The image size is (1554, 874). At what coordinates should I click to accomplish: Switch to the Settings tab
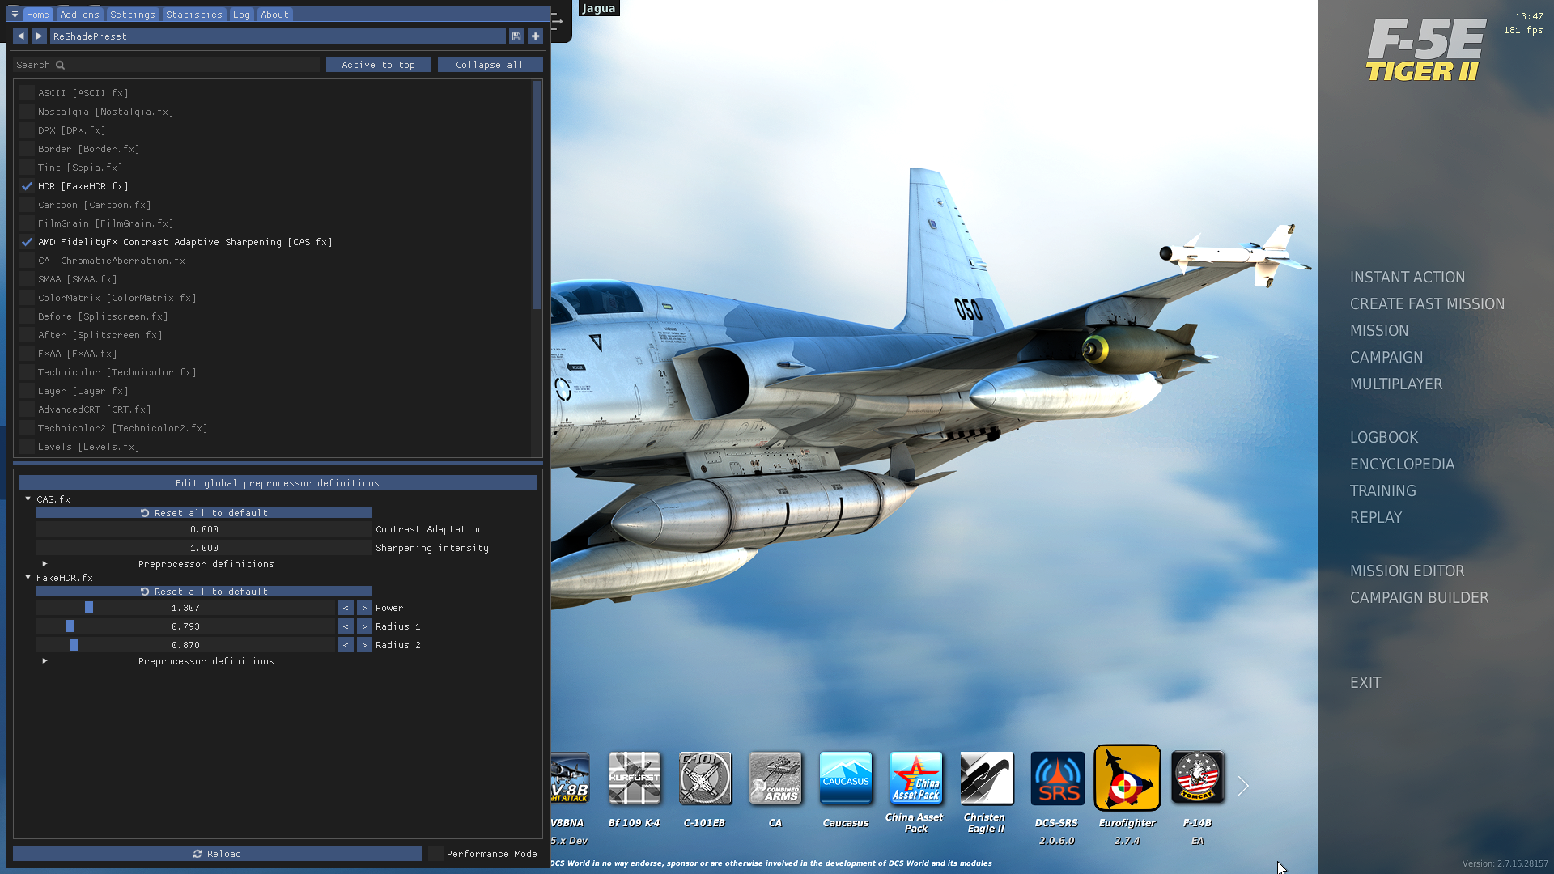(x=133, y=15)
